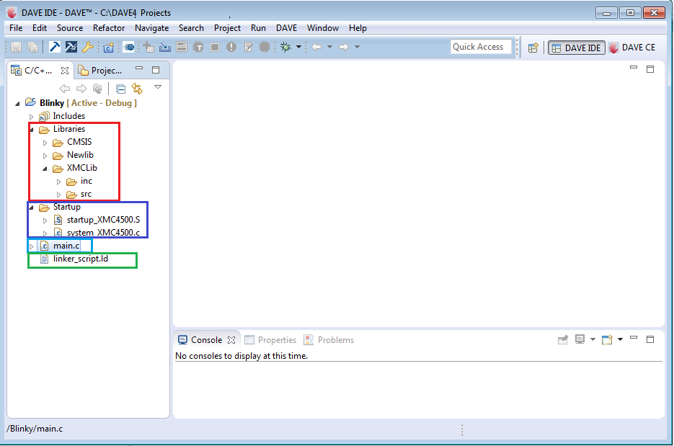The image size is (674, 446).
Task: Open the Forward history dropdown arrow
Action: coord(357,47)
